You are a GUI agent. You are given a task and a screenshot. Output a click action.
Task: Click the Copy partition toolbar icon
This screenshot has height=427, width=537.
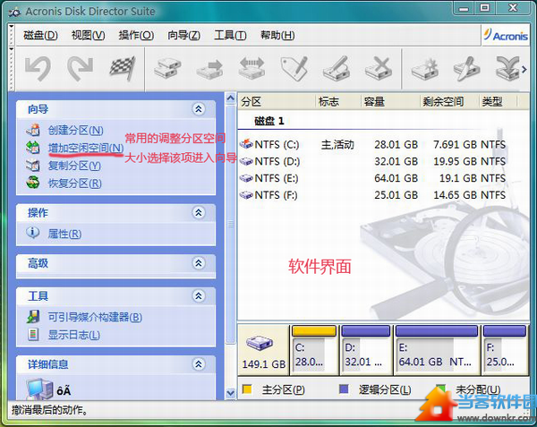[167, 69]
